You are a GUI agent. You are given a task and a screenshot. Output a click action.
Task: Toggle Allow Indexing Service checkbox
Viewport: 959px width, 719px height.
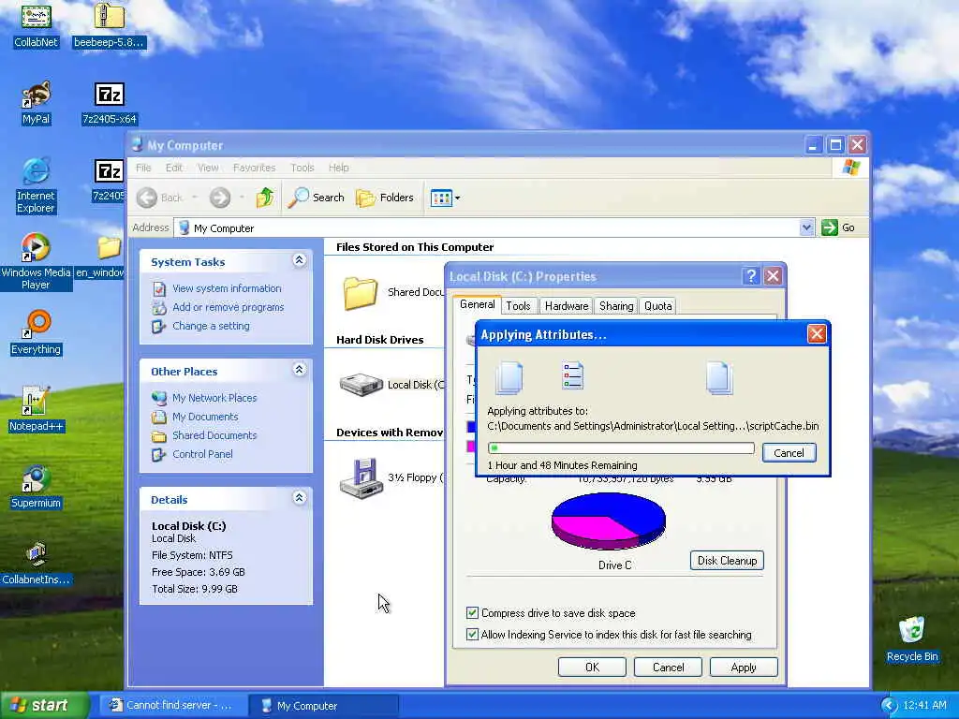(x=472, y=634)
